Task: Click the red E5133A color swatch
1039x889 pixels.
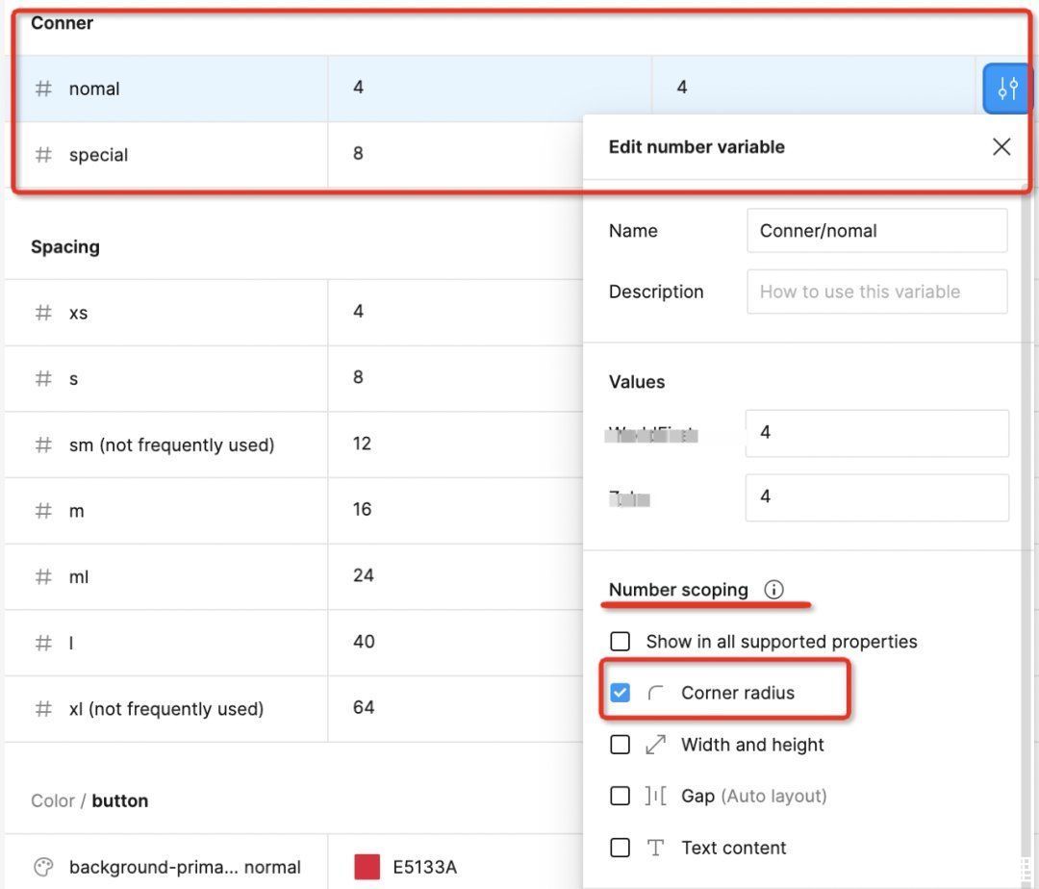Action: [x=367, y=867]
